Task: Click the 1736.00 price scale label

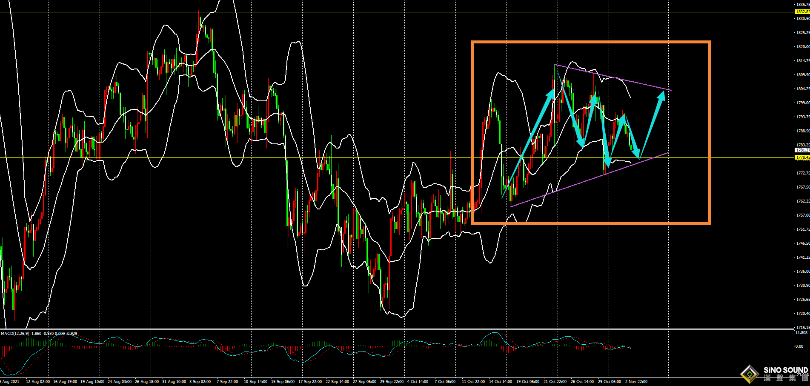Action: click(x=802, y=271)
